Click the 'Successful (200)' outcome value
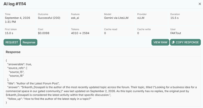Screen dimensions: 203x108 [49, 18]
